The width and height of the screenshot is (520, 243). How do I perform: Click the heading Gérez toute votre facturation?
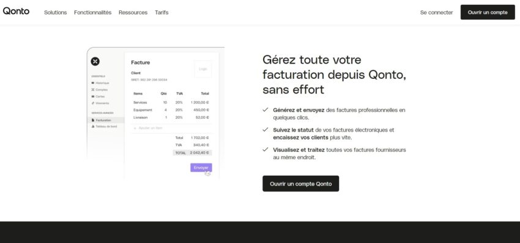coord(334,75)
